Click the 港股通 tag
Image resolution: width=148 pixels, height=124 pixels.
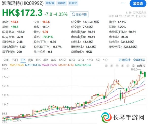point(50,3)
